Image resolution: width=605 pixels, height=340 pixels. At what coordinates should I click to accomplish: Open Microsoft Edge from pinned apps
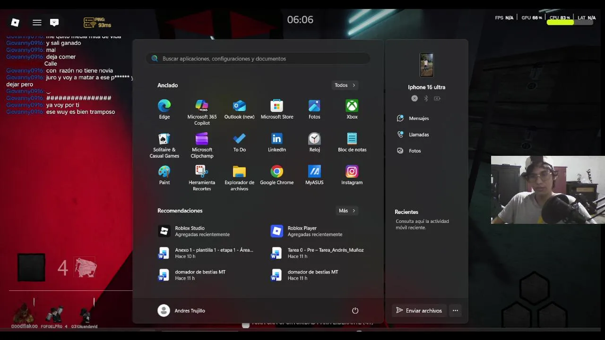coord(164,109)
